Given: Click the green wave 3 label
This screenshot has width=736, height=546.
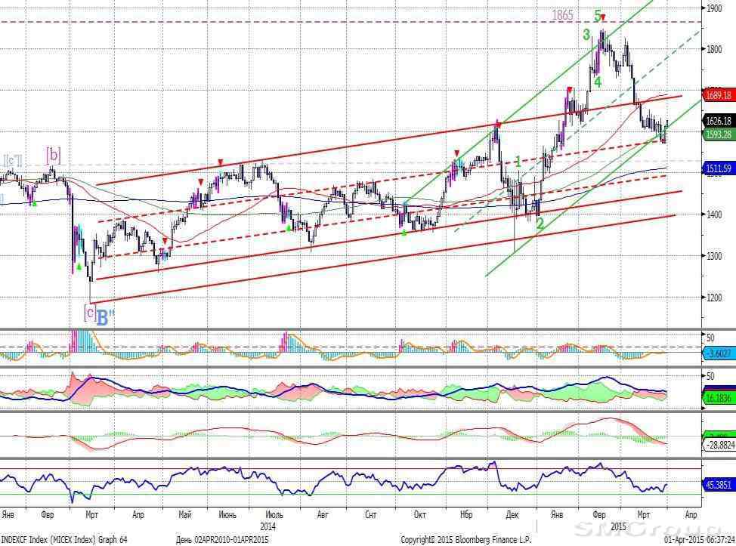Looking at the screenshot, I should pos(586,34).
